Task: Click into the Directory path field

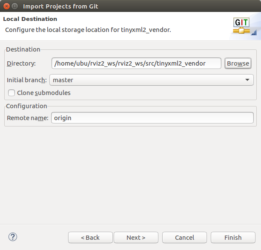Action: [x=136, y=63]
